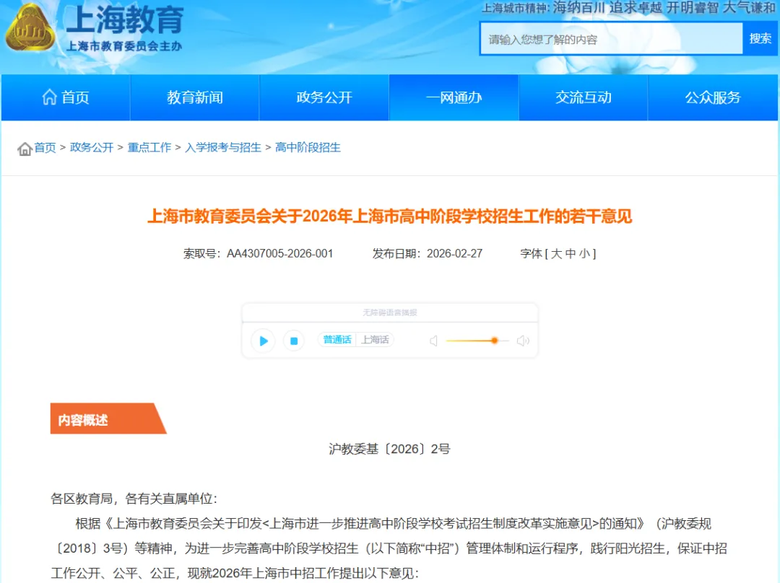
Task: Select 普通话 for the voice reader
Action: [x=337, y=339]
